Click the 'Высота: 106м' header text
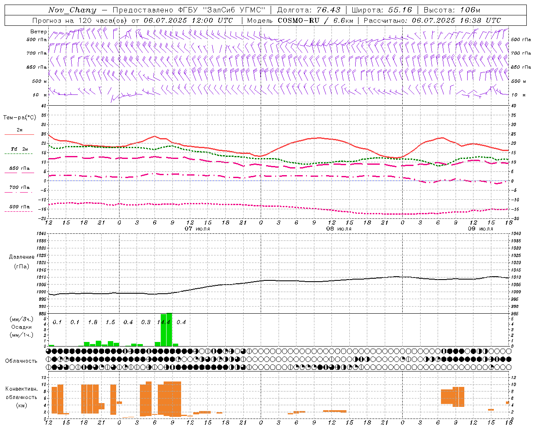Viewport: 533px width, 426px height. coord(452,10)
